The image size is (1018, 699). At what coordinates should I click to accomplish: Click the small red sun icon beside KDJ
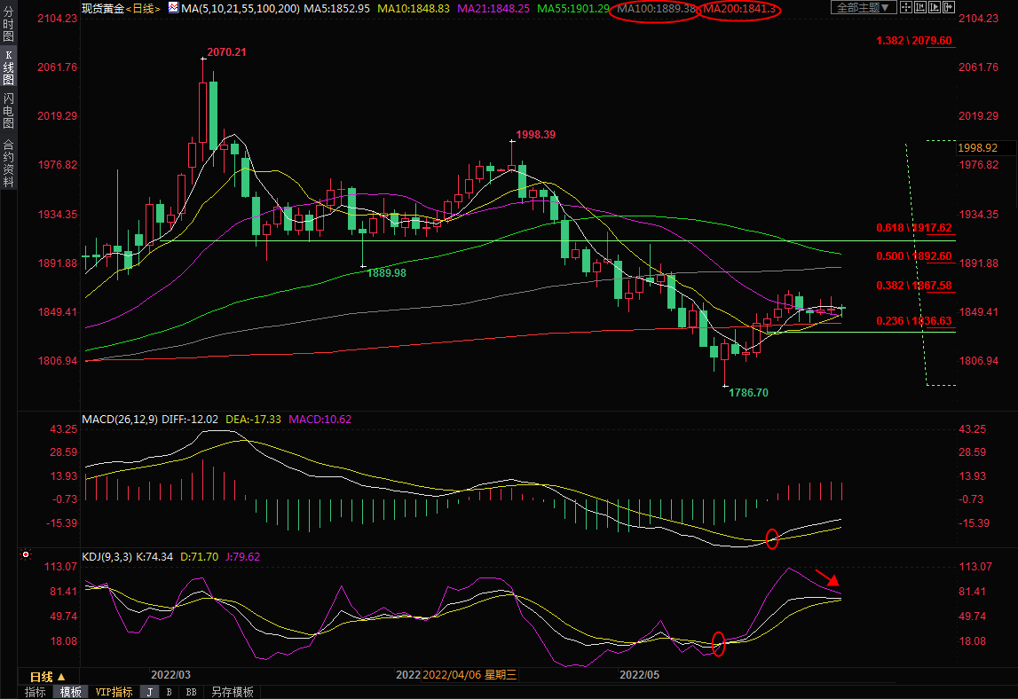(26, 556)
